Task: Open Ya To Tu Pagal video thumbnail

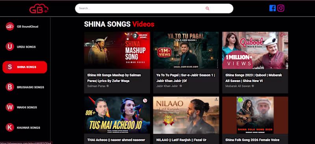Action: [x=186, y=50]
